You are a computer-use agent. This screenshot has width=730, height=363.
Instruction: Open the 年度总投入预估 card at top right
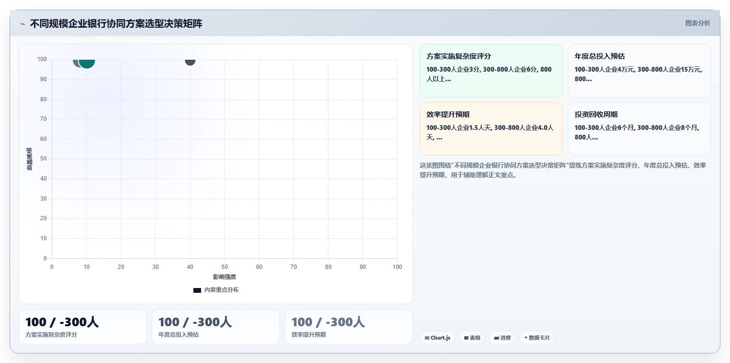pyautogui.click(x=639, y=71)
